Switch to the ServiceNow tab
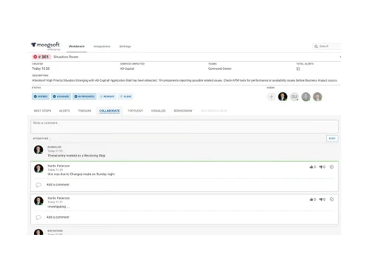This screenshot has width=369, height=276. pos(183,111)
